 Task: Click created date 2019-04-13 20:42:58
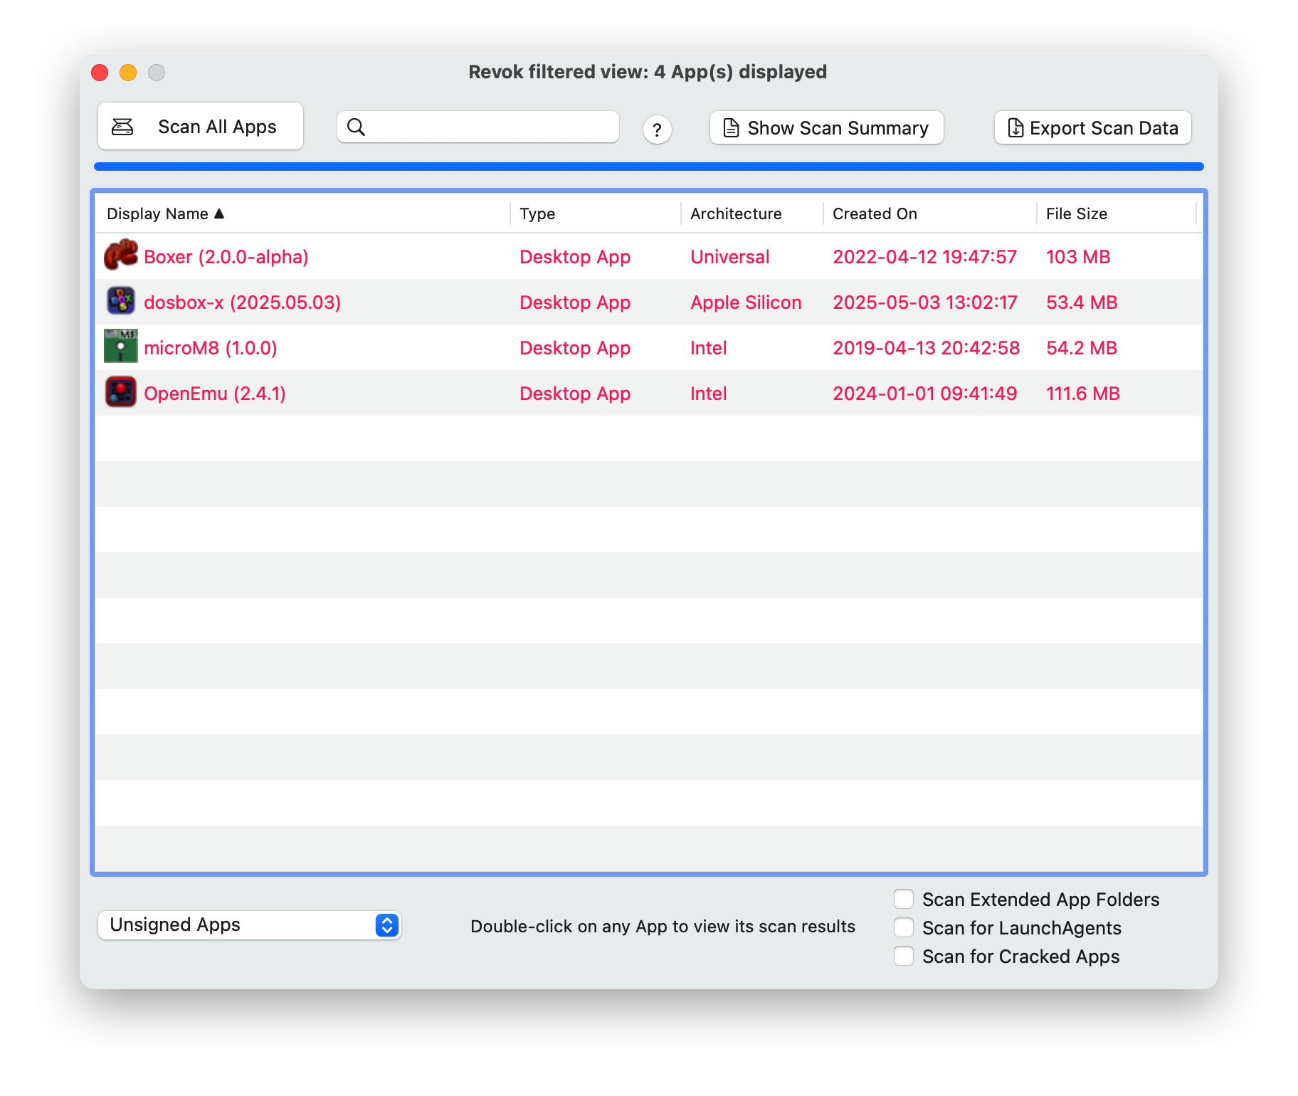(x=927, y=348)
